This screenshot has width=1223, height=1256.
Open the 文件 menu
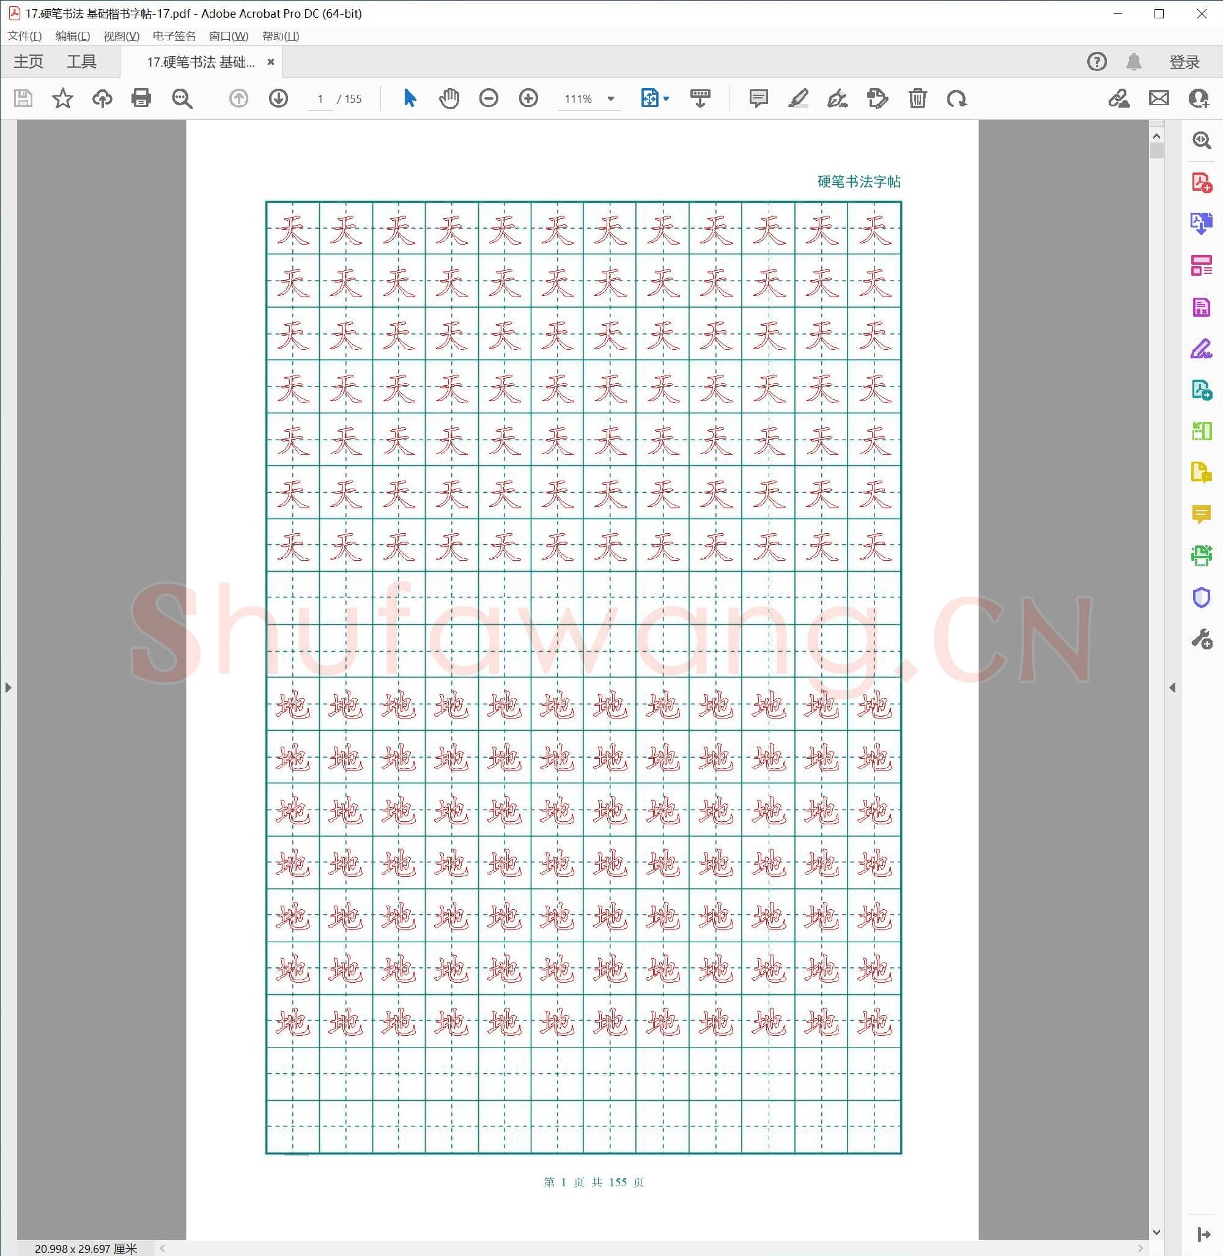point(24,36)
